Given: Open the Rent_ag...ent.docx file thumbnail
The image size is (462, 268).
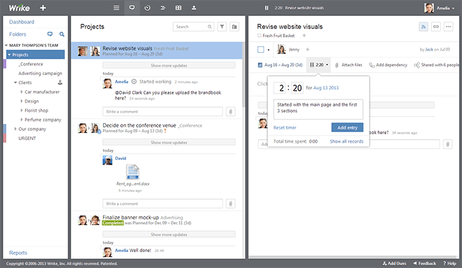Looking at the screenshot, I should tap(133, 172).
